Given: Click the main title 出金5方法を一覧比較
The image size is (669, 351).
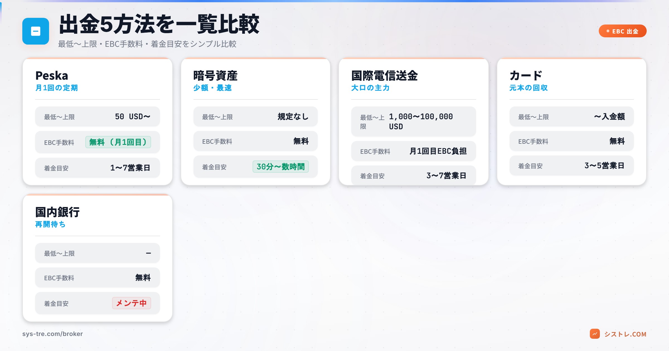Looking at the screenshot, I should point(159,25).
